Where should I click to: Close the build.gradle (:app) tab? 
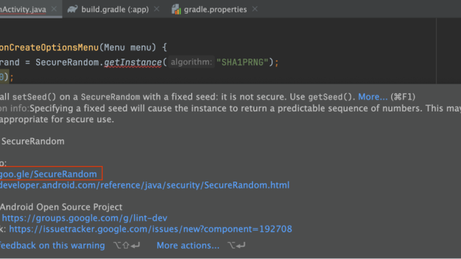click(x=156, y=9)
